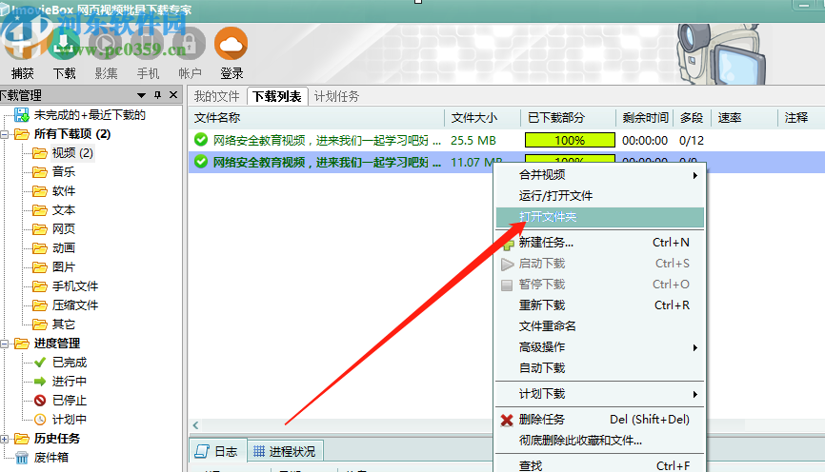This screenshot has height=472, width=825.
Task: Expand the 历史任务 tree node
Action: click(x=5, y=439)
